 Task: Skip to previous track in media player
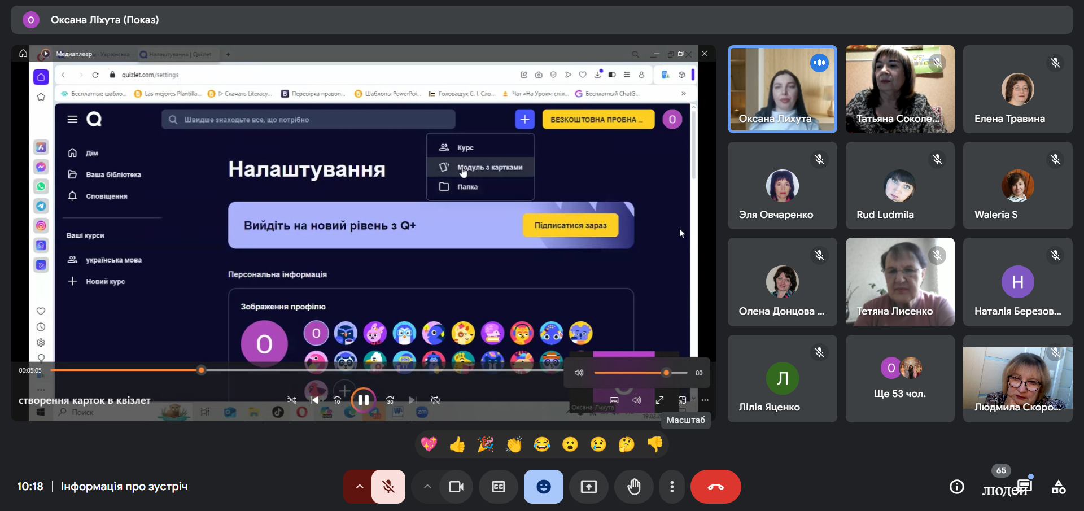(315, 400)
